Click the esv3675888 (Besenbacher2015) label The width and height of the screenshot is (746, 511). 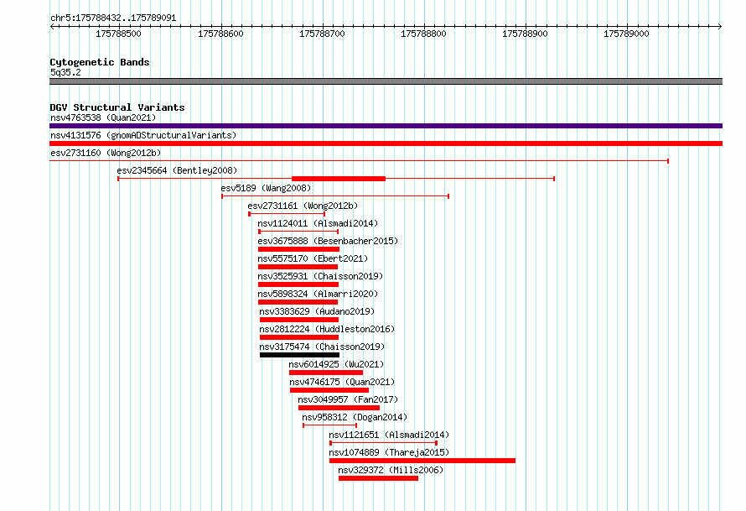(x=328, y=241)
